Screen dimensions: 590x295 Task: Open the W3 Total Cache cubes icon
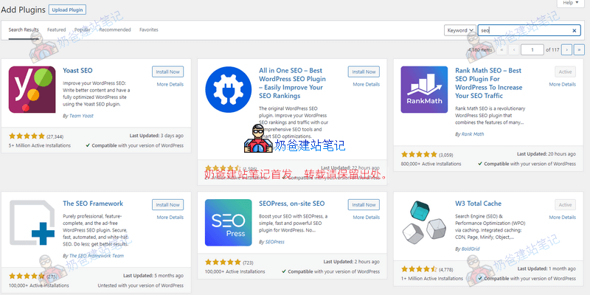424,223
